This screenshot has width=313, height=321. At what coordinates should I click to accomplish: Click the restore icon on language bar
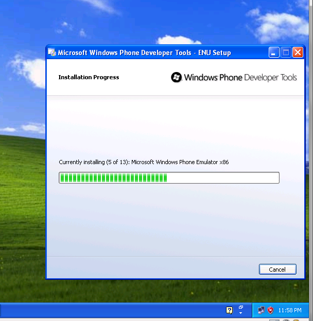point(241,307)
